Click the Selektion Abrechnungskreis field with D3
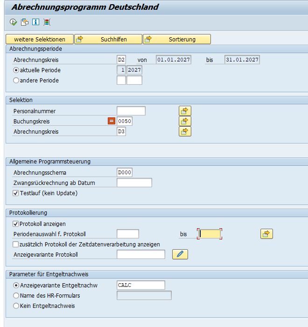The height and width of the screenshot is (327, 308). coord(121,131)
